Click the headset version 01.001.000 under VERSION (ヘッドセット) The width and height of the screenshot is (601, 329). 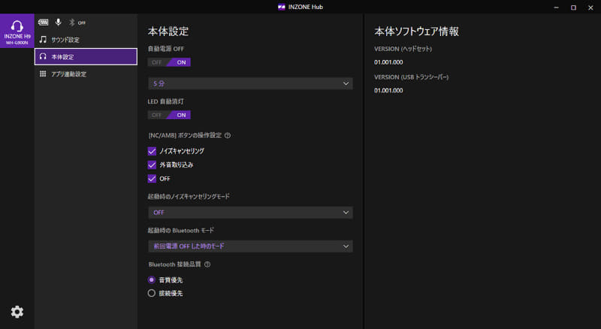click(x=388, y=62)
